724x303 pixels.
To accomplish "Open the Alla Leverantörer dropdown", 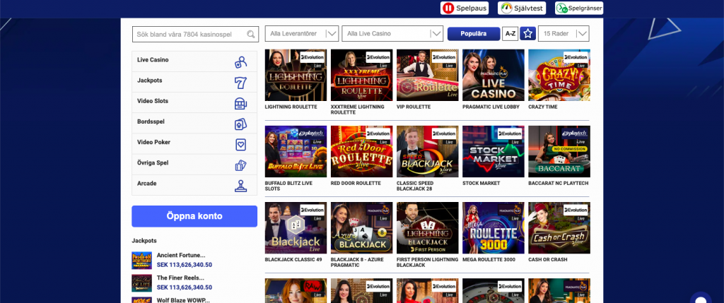I will [x=302, y=34].
